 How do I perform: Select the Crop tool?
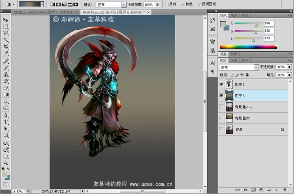5,47
